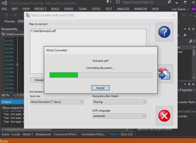The width and height of the screenshot is (196, 143).
Task: Click line number 29290 in Disassembly
Action: coord(9,72)
